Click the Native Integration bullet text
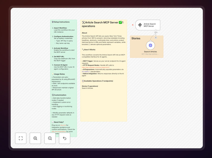 pyautogui.click(x=103, y=75)
